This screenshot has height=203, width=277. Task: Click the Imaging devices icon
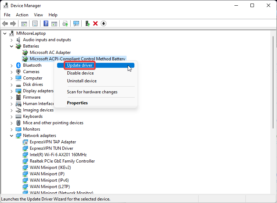click(18, 110)
